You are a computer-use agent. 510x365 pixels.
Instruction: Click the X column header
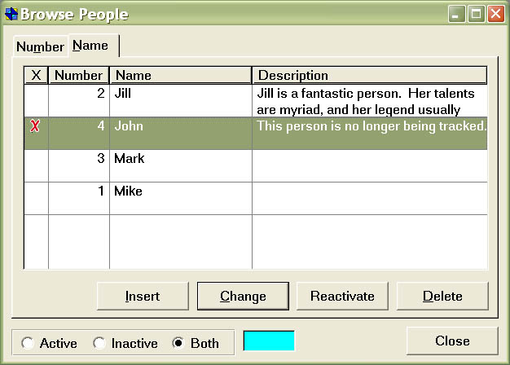[x=36, y=76]
